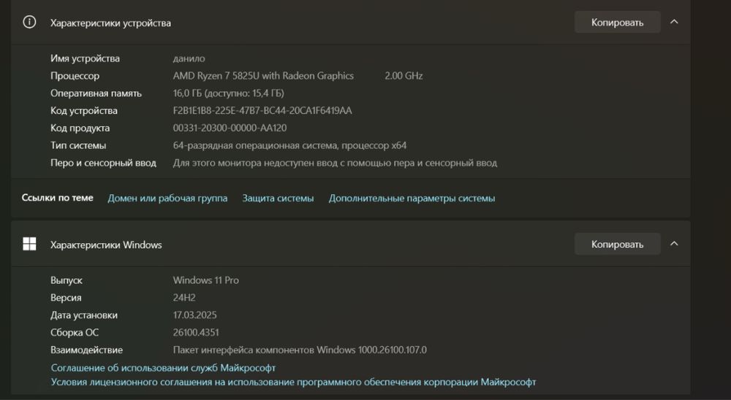Select product ID 00331-20300-00000-AA120
Image resolution: width=731 pixels, height=400 pixels.
click(x=230, y=128)
